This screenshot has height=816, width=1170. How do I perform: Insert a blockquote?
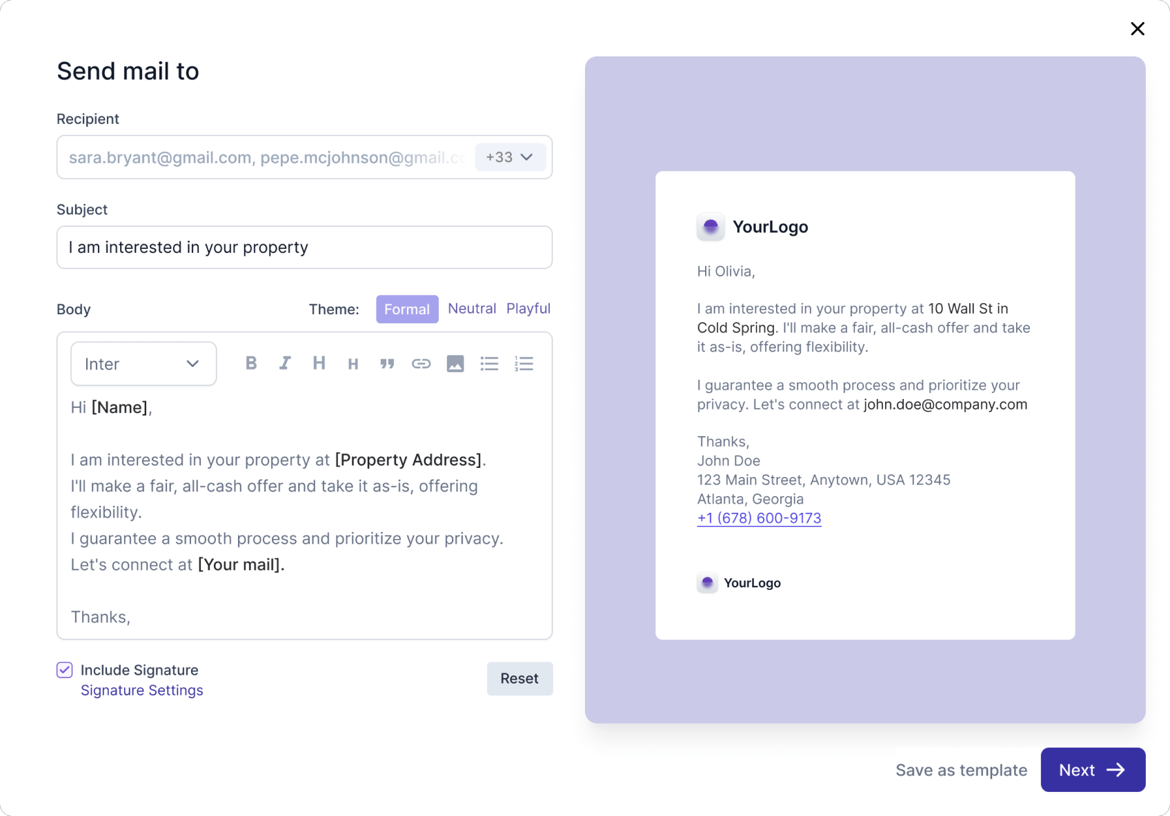[x=387, y=363]
